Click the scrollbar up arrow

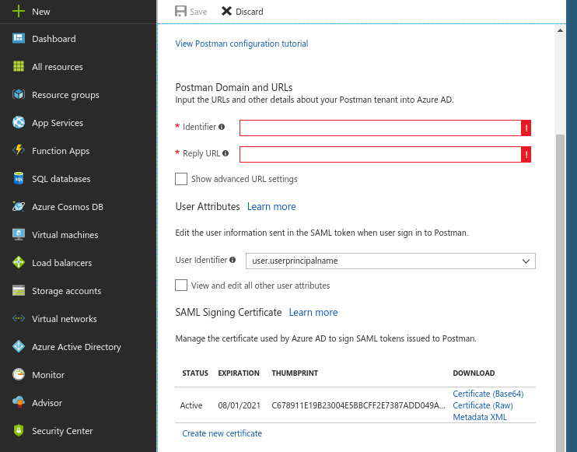pyautogui.click(x=560, y=30)
